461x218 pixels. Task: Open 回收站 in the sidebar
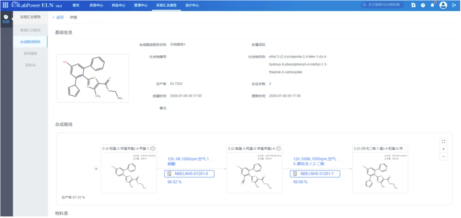pyautogui.click(x=30, y=65)
